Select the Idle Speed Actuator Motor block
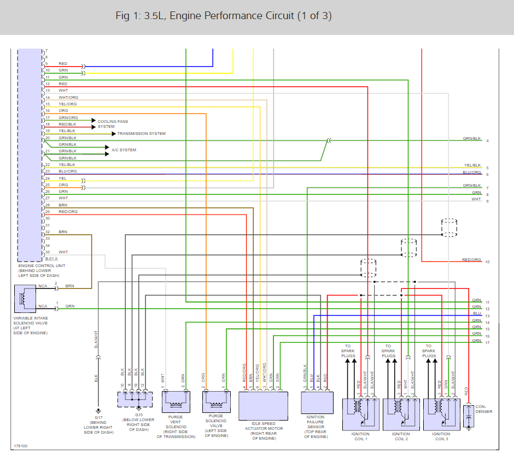The height and width of the screenshot is (461, 514). [263, 406]
